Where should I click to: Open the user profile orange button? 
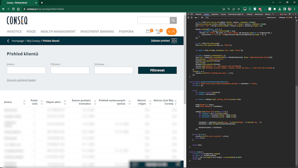(171, 32)
